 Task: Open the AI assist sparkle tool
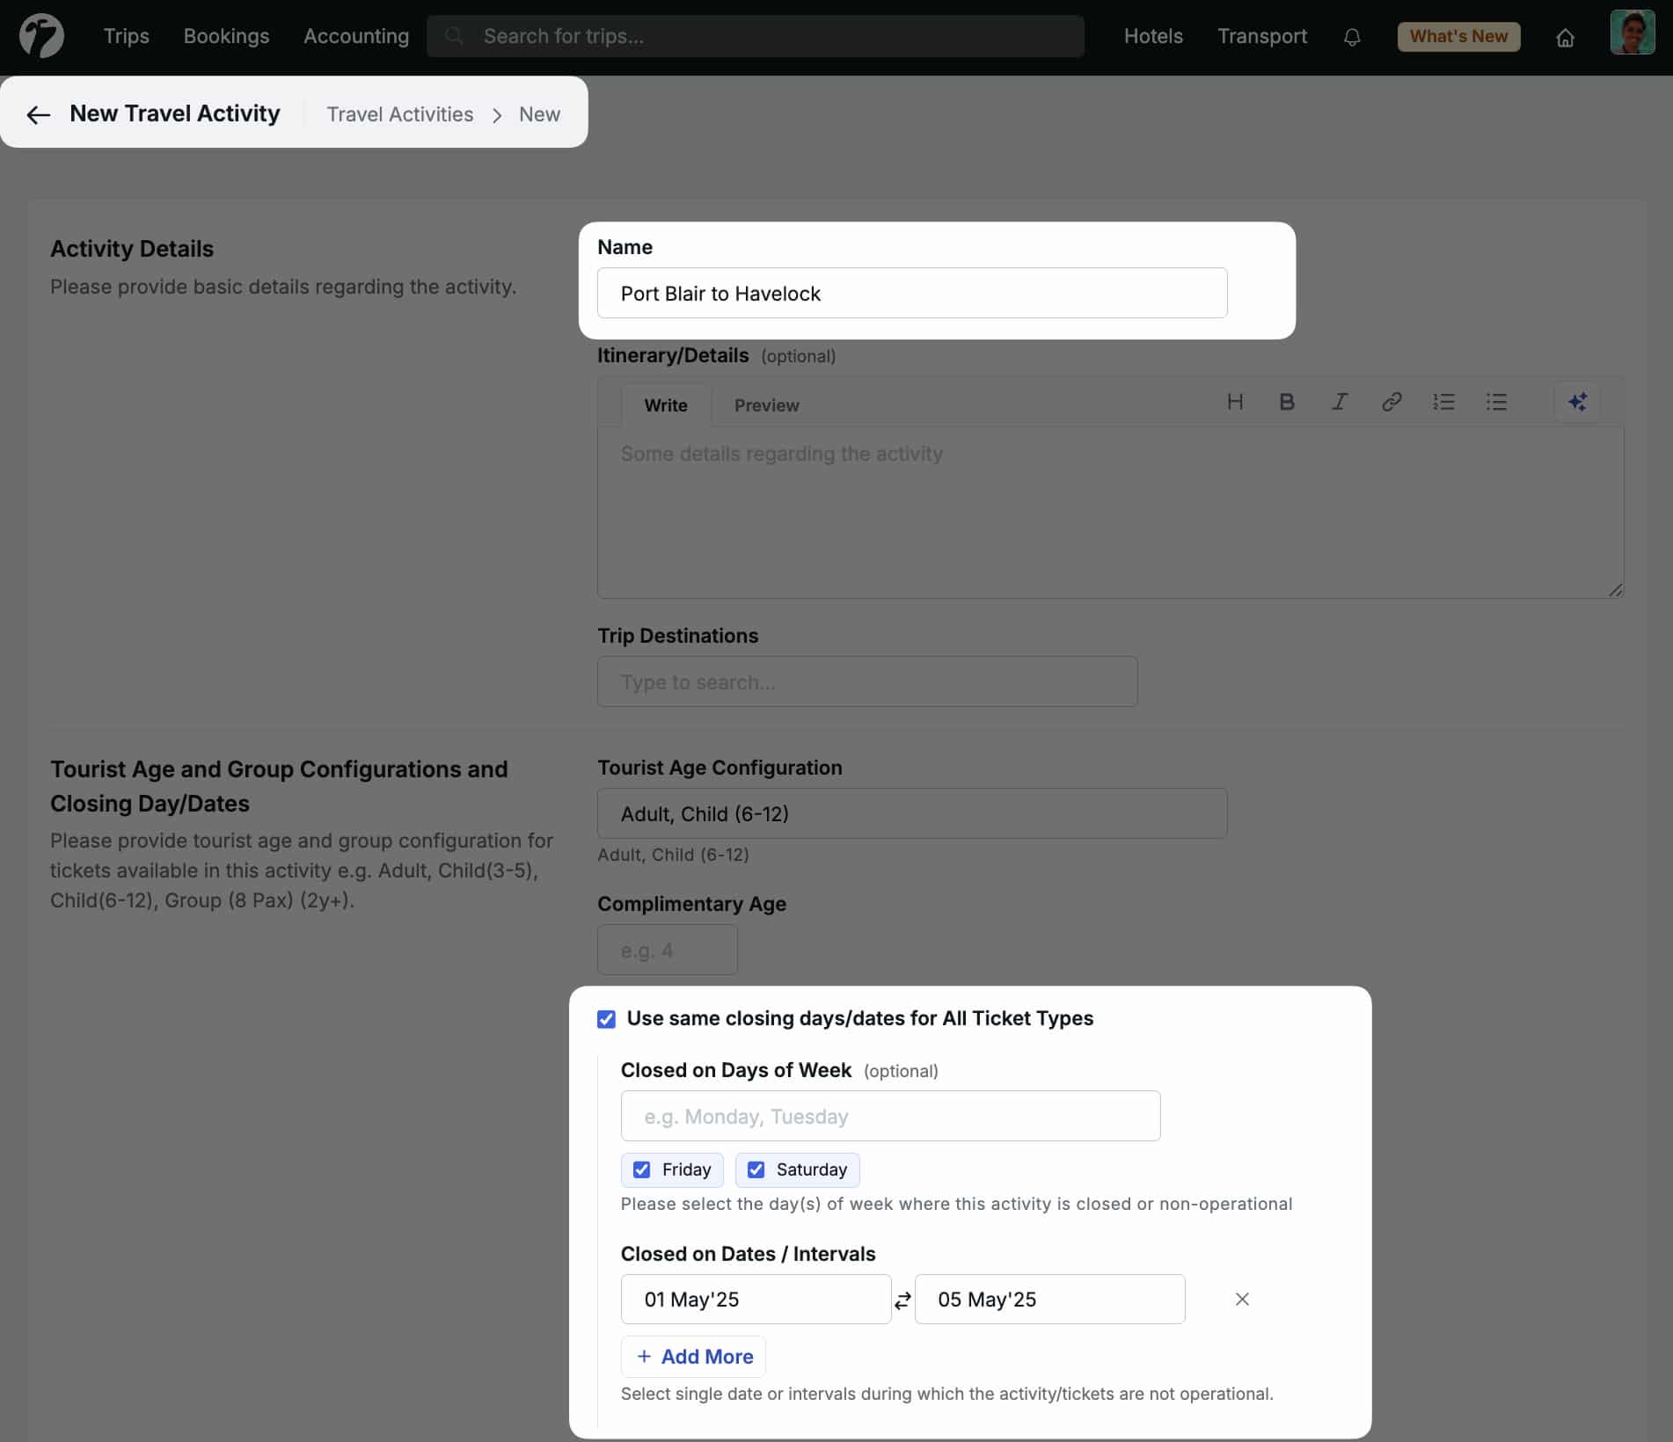point(1577,401)
